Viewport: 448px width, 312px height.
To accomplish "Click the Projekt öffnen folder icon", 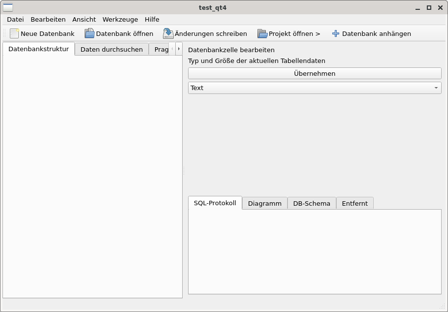I will pos(262,34).
